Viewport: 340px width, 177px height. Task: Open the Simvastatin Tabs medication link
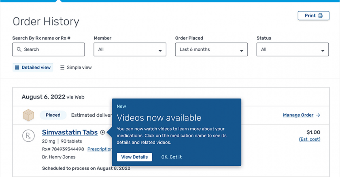70,132
